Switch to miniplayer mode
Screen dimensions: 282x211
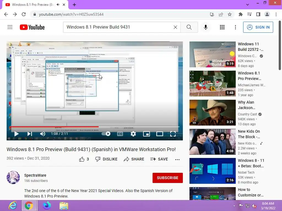pos(147,134)
